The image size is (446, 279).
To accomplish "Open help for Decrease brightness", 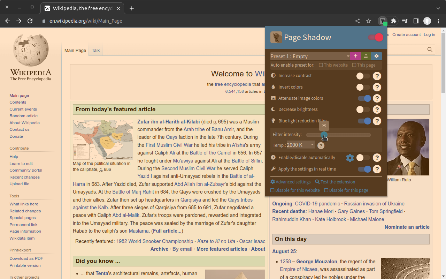I will point(377,110).
